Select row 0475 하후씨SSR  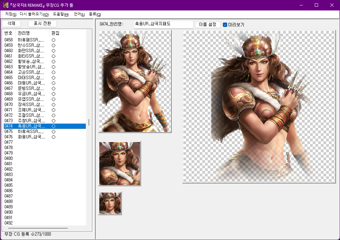(45, 131)
